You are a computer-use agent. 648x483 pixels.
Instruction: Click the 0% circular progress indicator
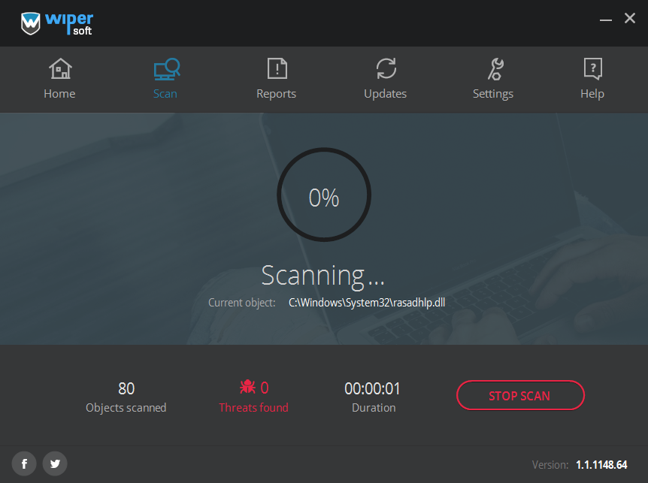324,197
